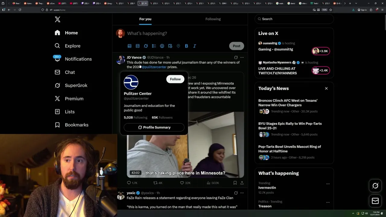386x217 pixels.
Task: Open the Home navigation item
Action: coord(66,33)
